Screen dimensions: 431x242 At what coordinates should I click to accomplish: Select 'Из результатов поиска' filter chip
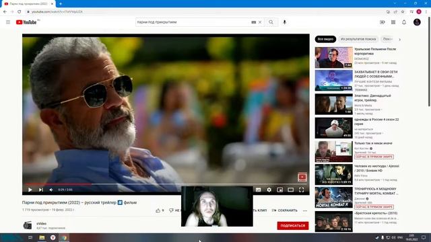[x=358, y=39]
